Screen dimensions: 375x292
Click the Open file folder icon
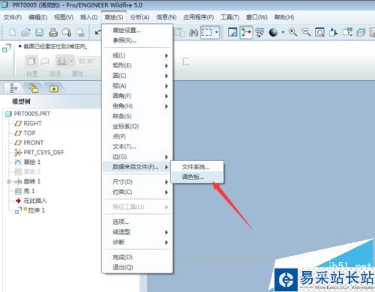(x=25, y=32)
